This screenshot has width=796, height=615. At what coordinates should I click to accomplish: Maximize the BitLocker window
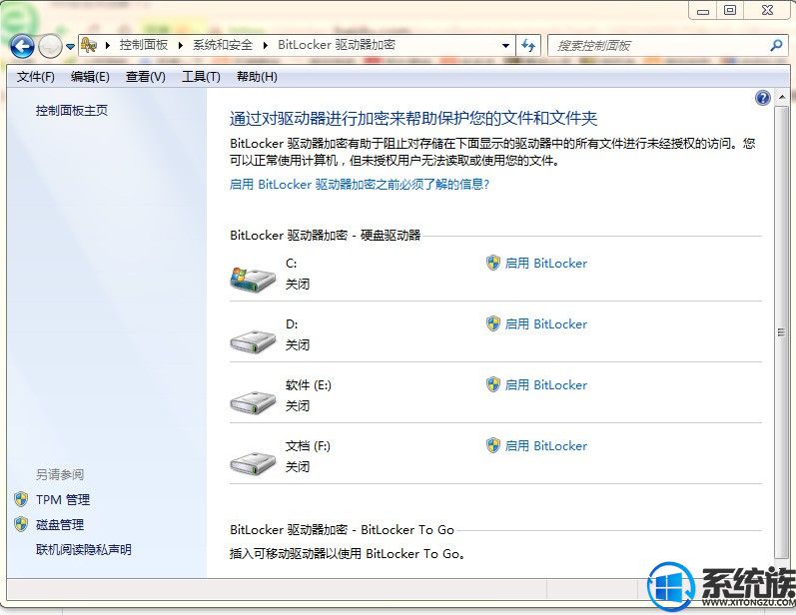tap(730, 11)
